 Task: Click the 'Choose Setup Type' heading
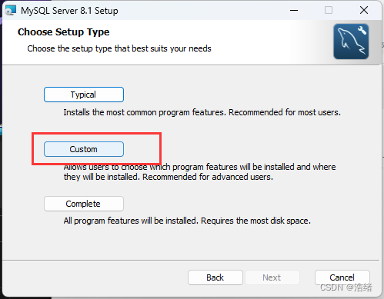63,32
